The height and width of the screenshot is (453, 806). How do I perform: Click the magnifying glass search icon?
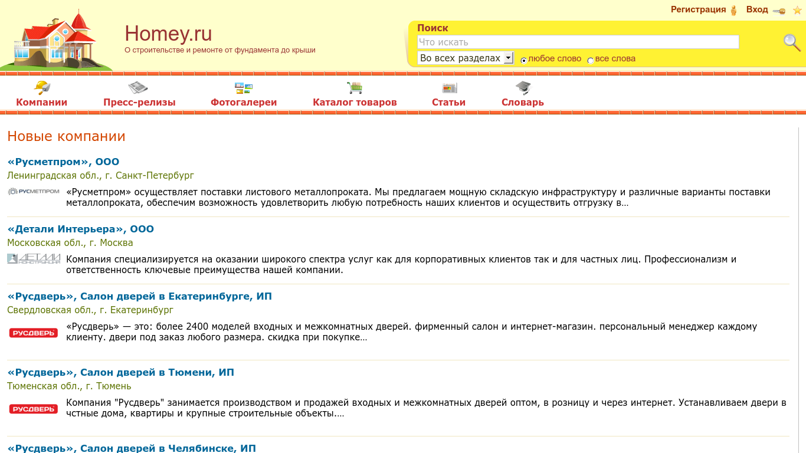pyautogui.click(x=792, y=42)
